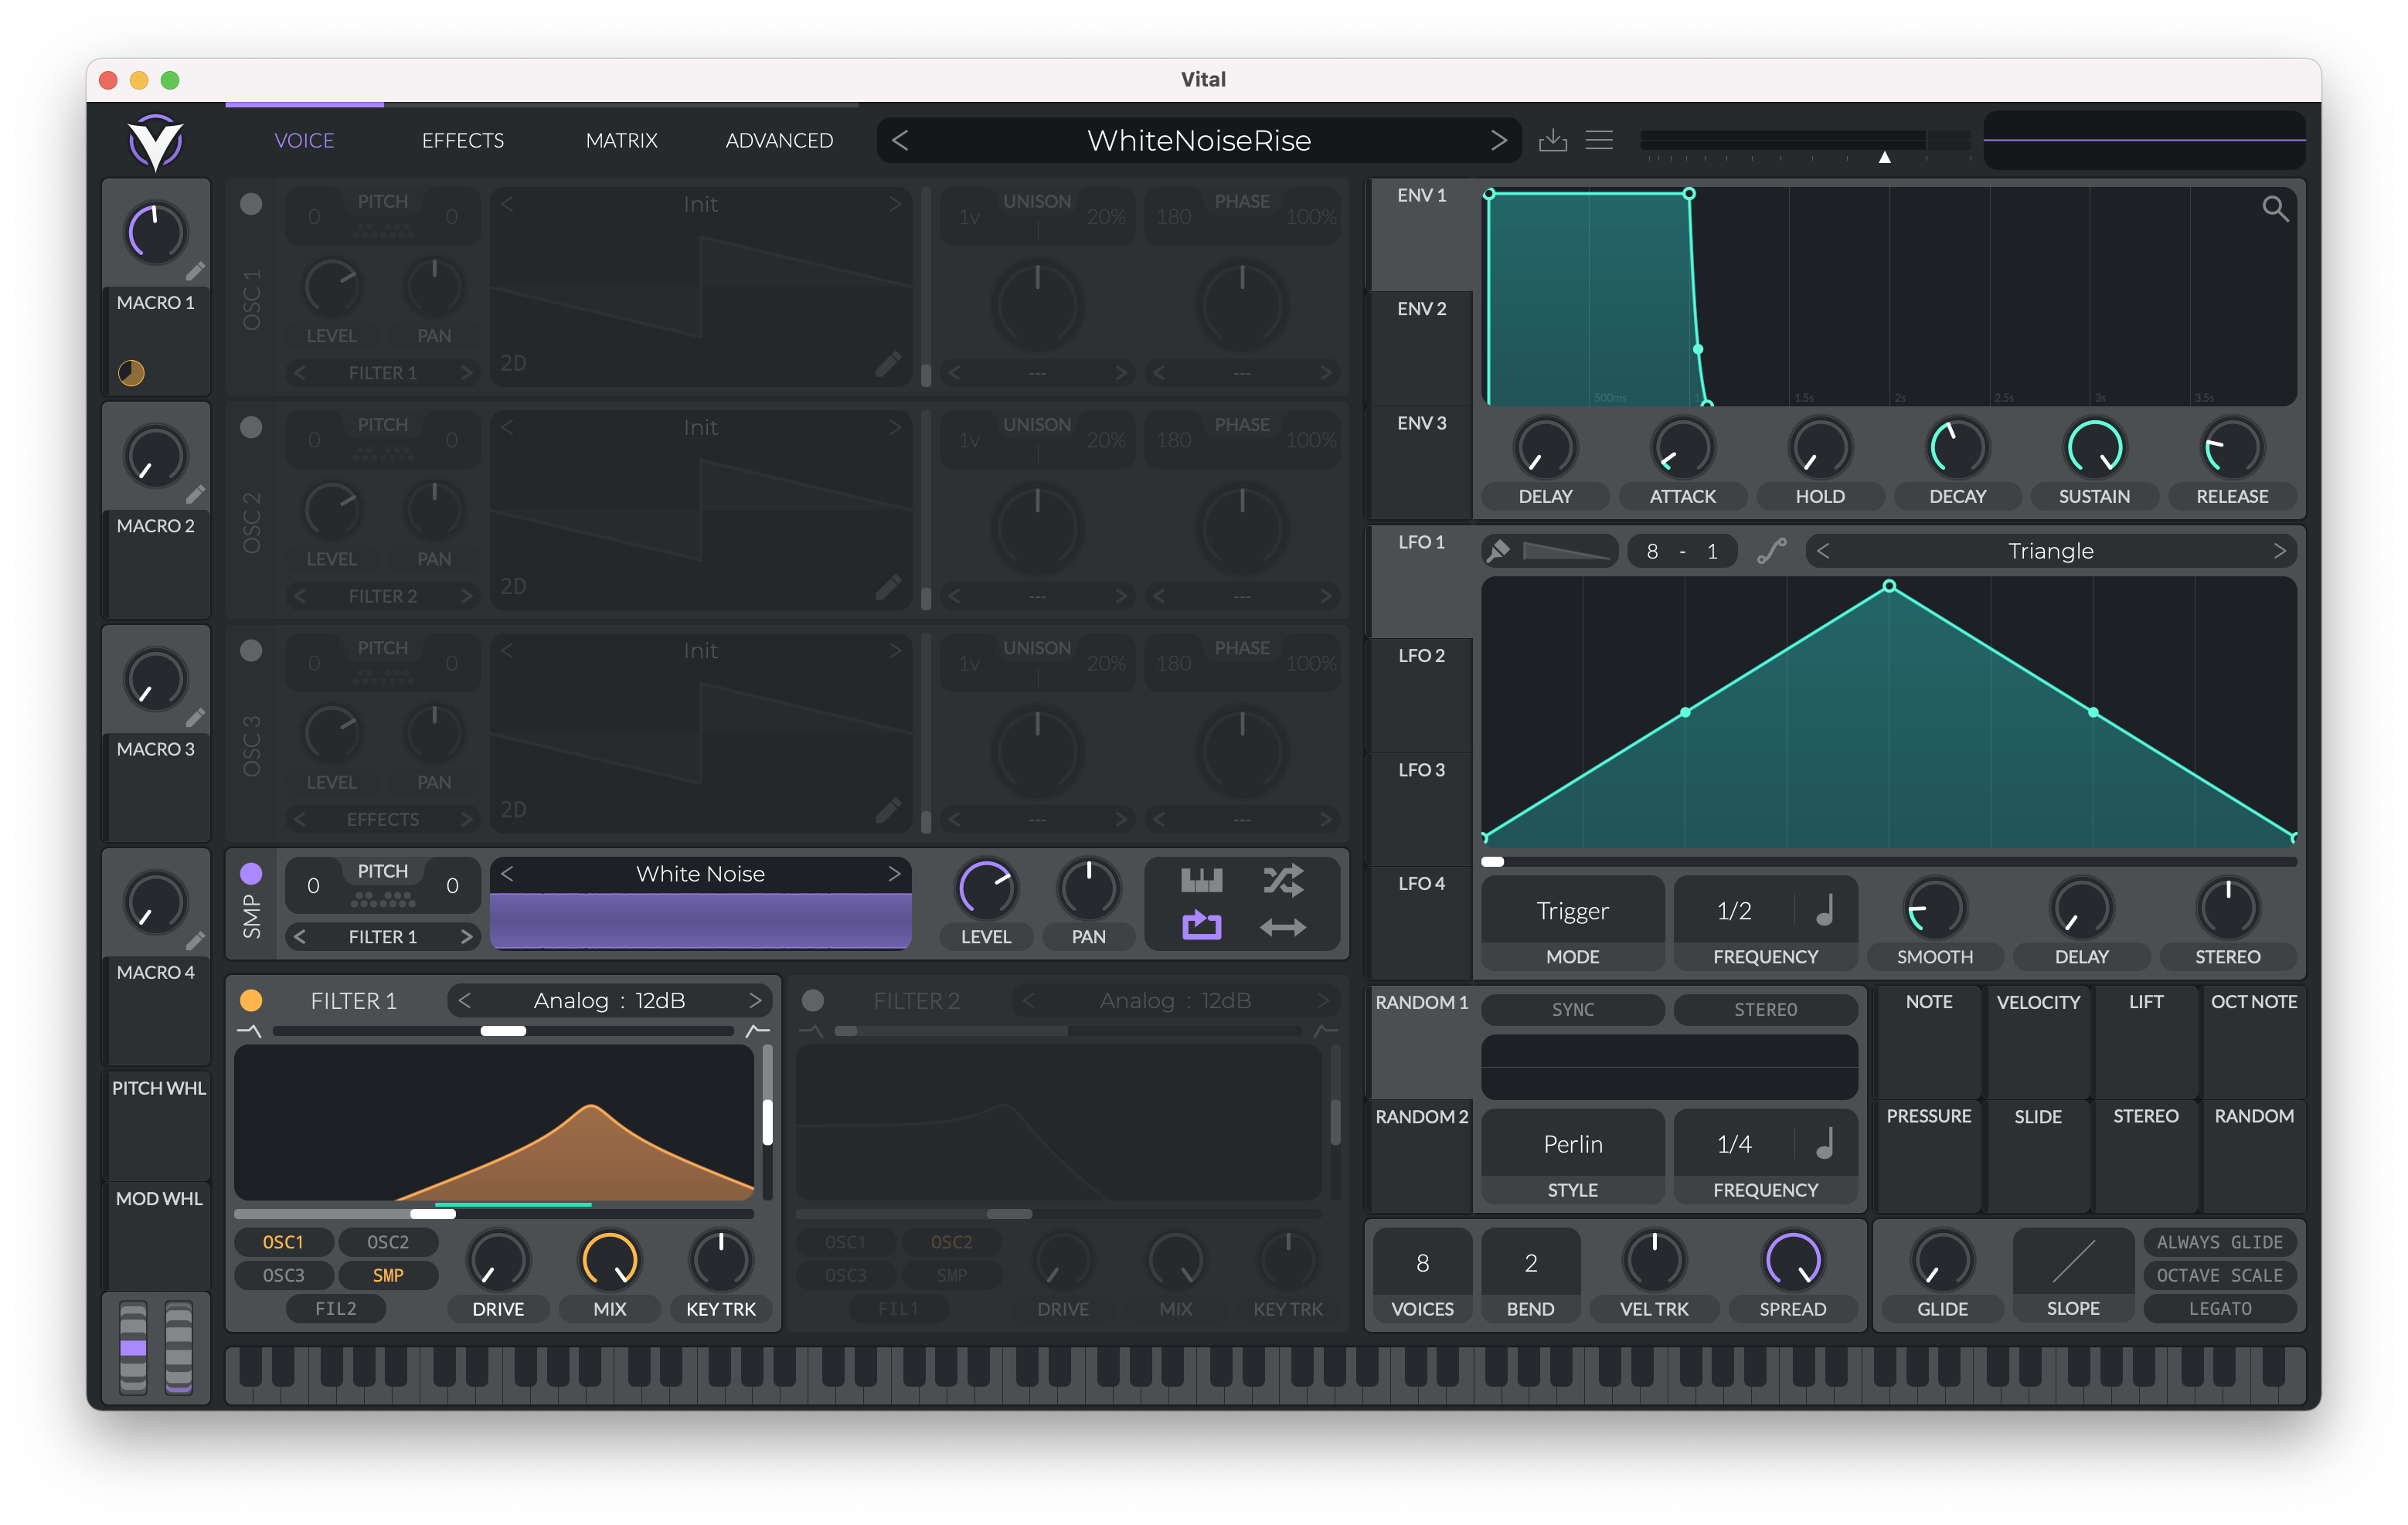Toggle sample loop icon
The image size is (2408, 1525).
(1201, 926)
